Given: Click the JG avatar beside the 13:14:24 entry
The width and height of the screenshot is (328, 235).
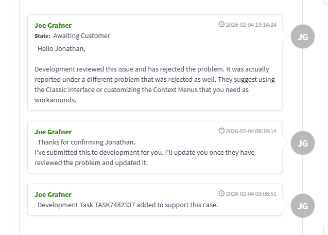Looking at the screenshot, I should click(x=302, y=37).
